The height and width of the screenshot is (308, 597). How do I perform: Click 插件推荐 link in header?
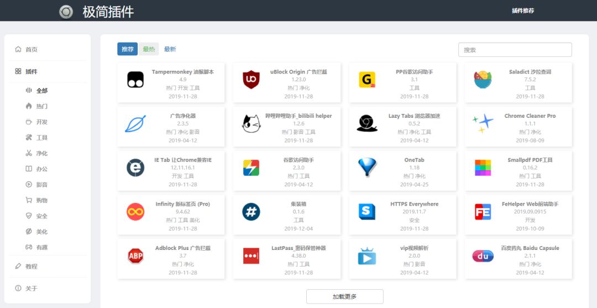[x=523, y=11]
